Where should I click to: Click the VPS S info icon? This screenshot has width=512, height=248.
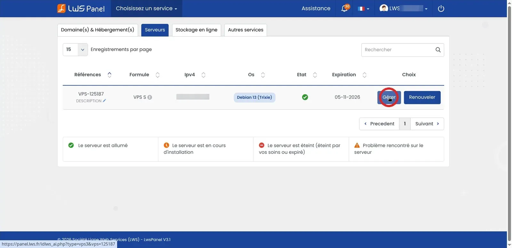[149, 97]
